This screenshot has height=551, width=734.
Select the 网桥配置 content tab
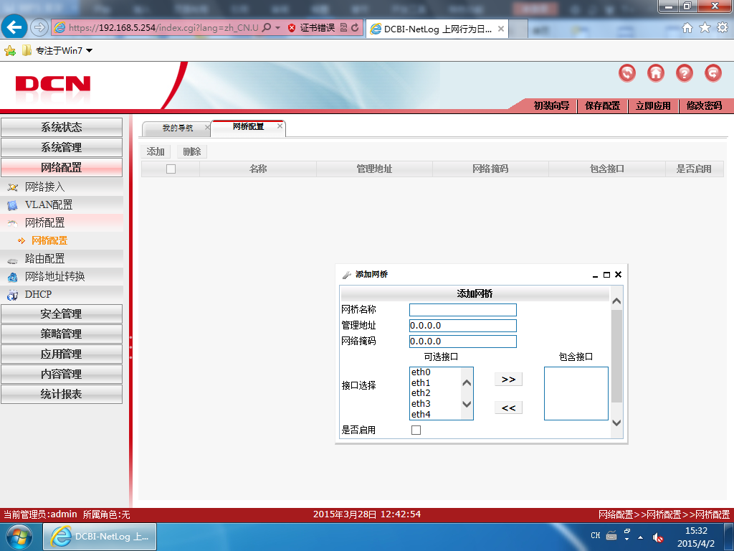point(248,126)
